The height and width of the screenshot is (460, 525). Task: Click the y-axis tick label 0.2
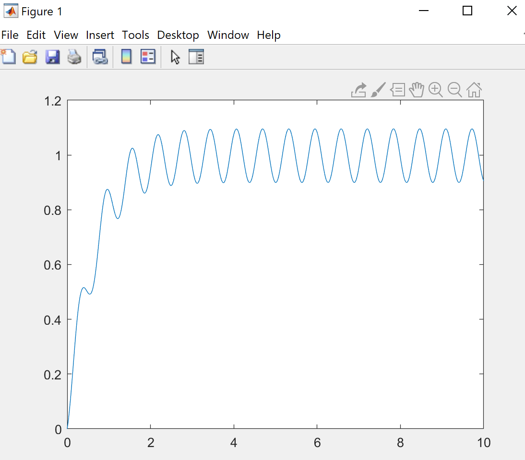(x=53, y=375)
